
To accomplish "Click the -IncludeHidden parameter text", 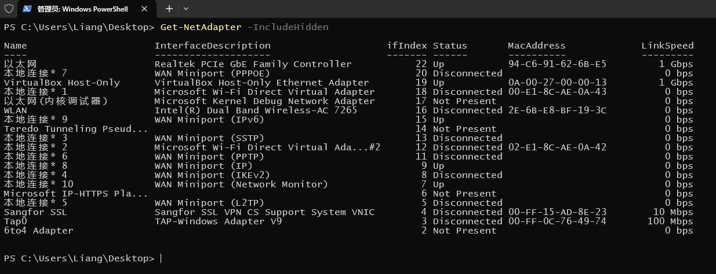I will (x=288, y=27).
